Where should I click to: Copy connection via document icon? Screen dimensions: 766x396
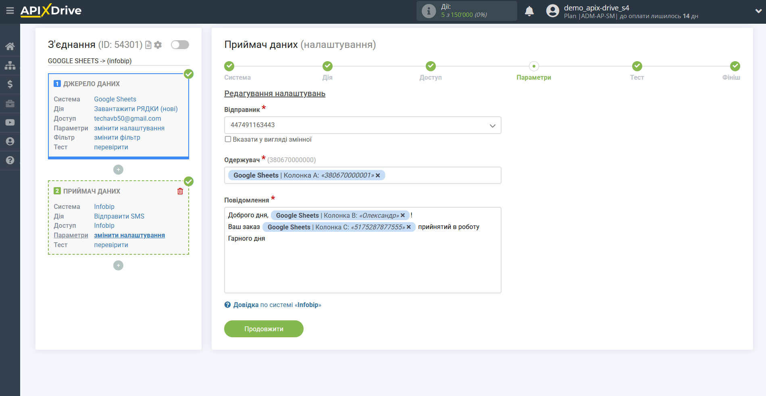(148, 45)
